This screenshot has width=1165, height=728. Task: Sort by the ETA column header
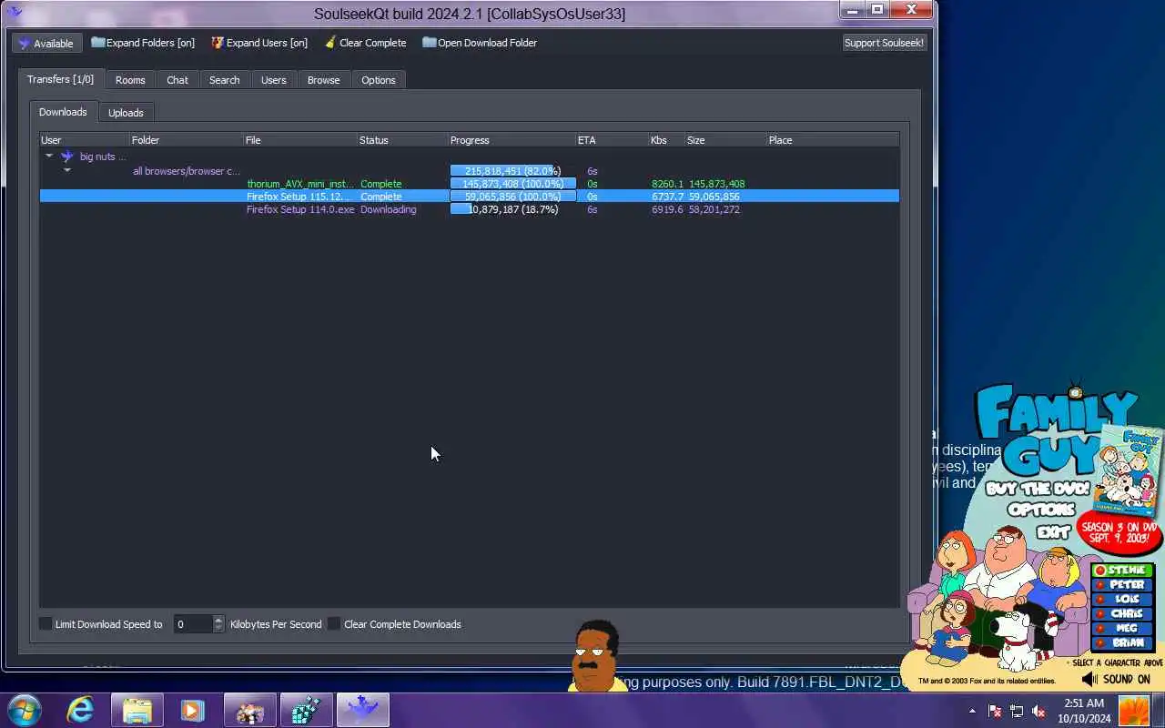point(612,140)
